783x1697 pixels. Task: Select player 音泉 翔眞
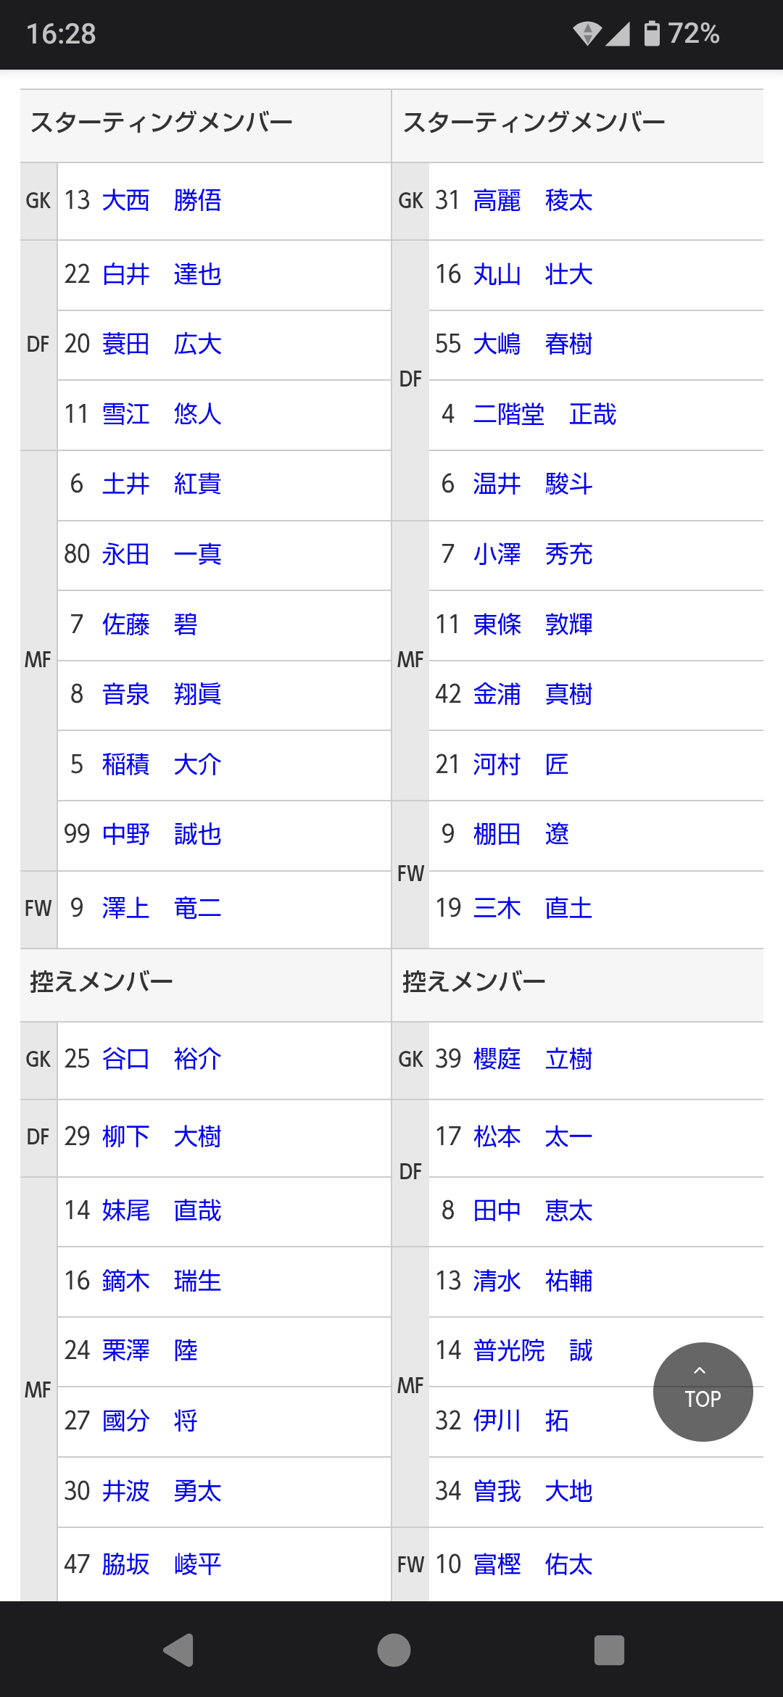tap(162, 694)
